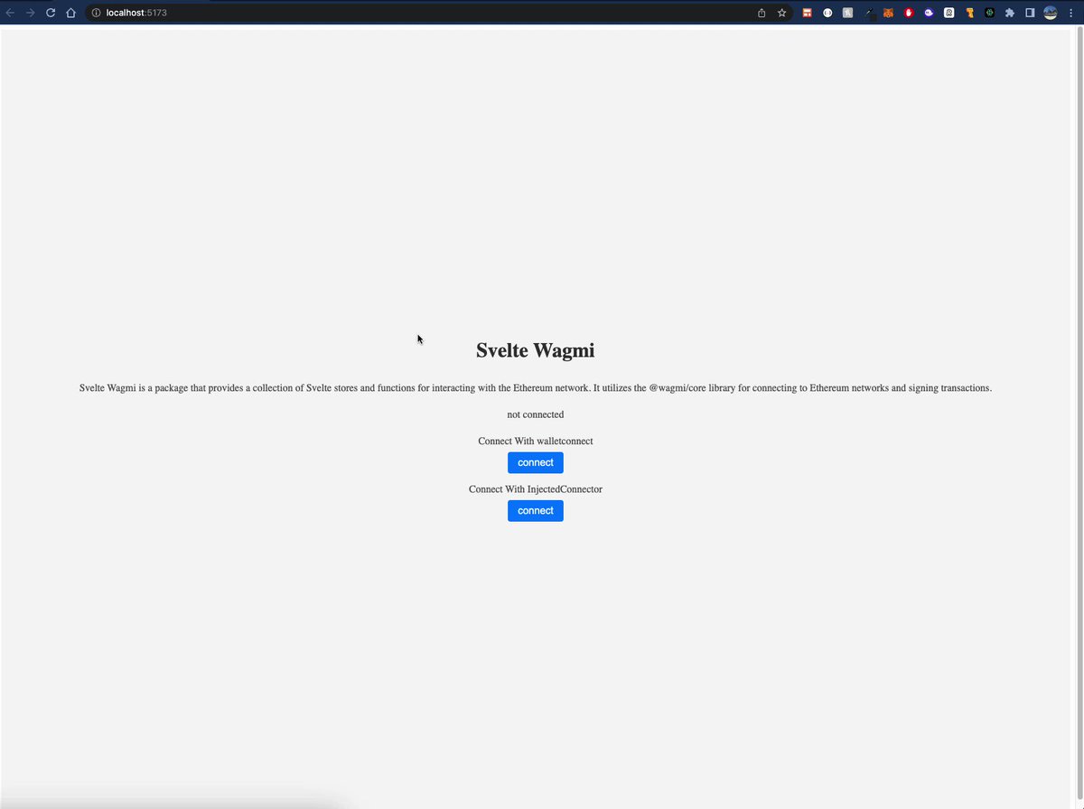Open the MetaMask fox extension
1084x809 pixels.
tap(888, 13)
